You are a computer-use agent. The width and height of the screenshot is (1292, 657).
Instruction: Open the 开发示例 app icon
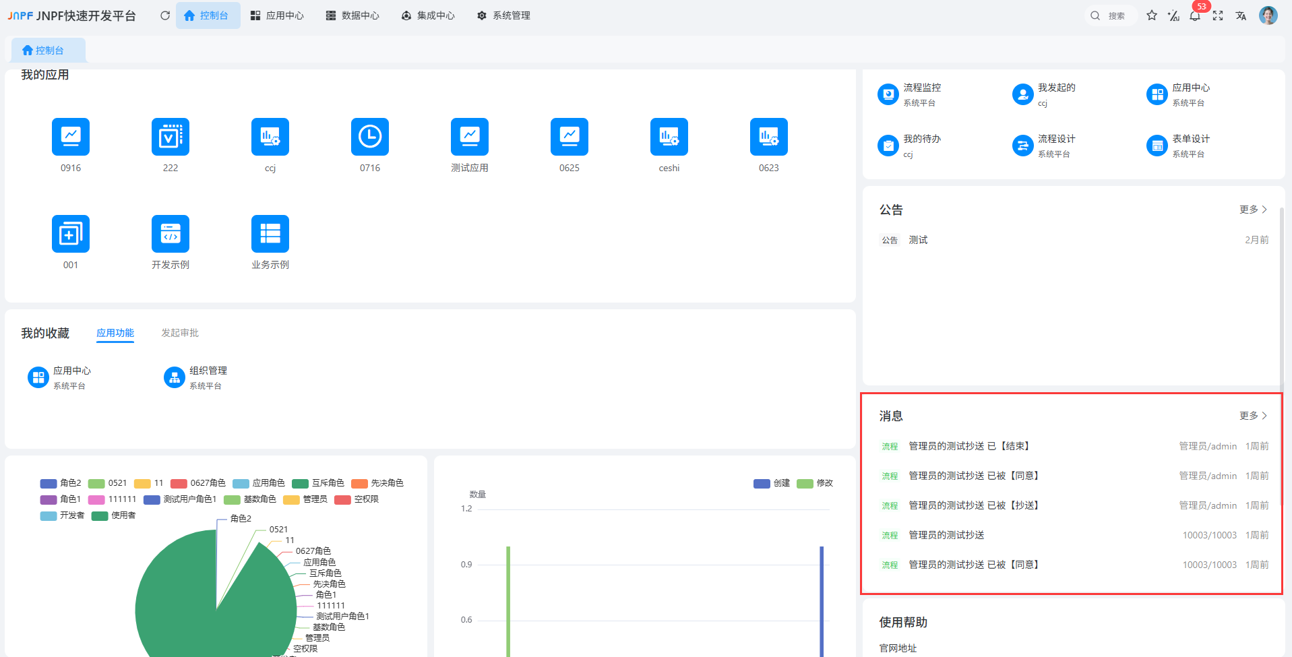[170, 234]
